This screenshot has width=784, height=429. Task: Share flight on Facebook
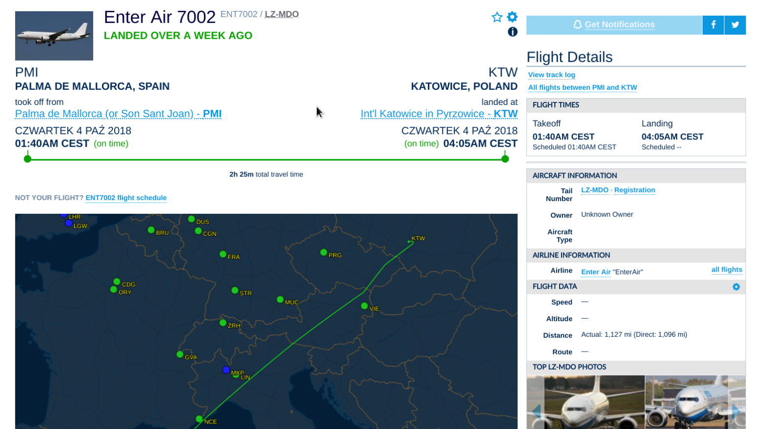point(713,25)
